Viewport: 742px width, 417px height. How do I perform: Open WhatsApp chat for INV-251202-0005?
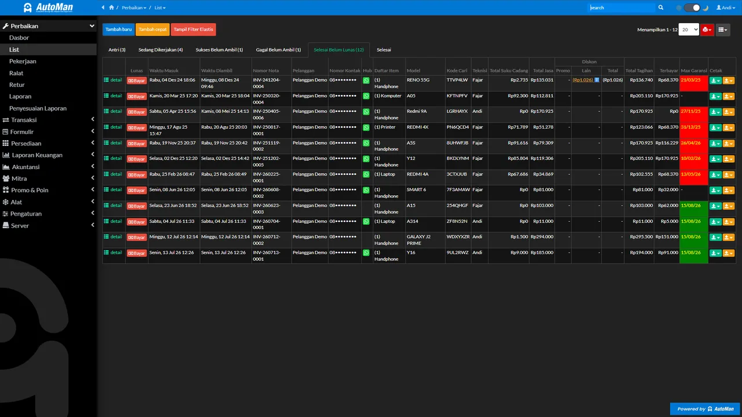click(366, 159)
